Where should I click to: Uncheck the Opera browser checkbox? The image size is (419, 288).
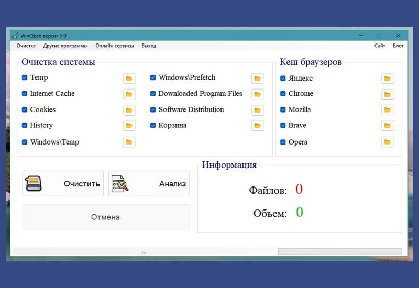(x=283, y=142)
